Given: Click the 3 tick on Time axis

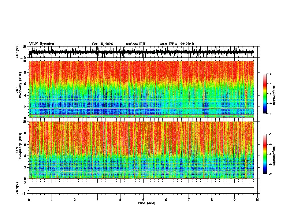Looking at the screenshot, I should coord(97,200).
